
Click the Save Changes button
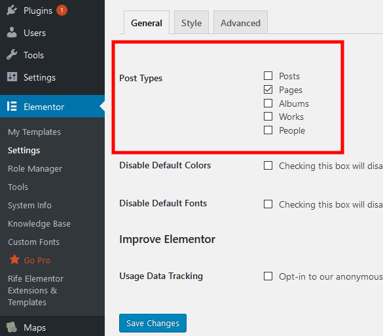[153, 323]
